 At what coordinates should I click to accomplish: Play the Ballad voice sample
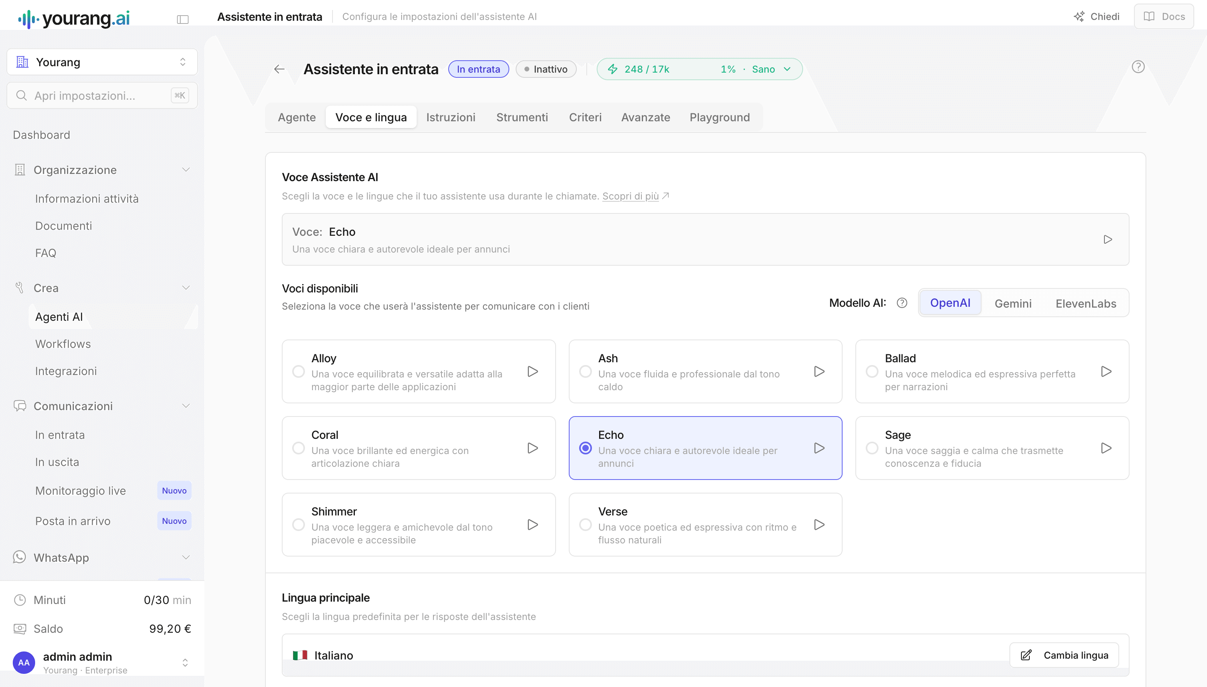click(1106, 371)
